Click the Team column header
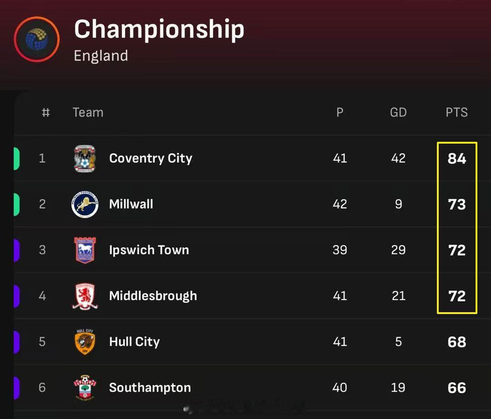 click(88, 113)
